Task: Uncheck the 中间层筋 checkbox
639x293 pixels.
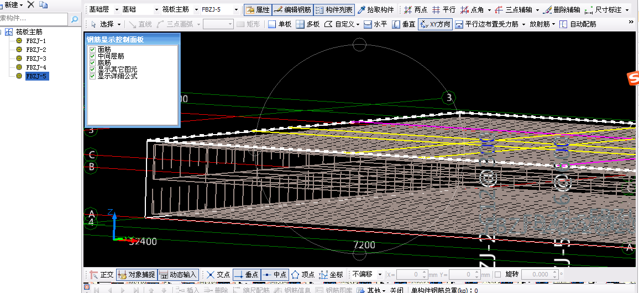Action: pyautogui.click(x=92, y=56)
